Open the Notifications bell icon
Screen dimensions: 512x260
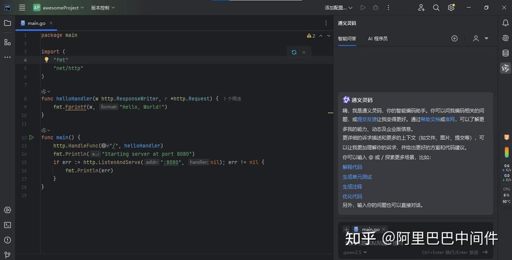pos(505,23)
